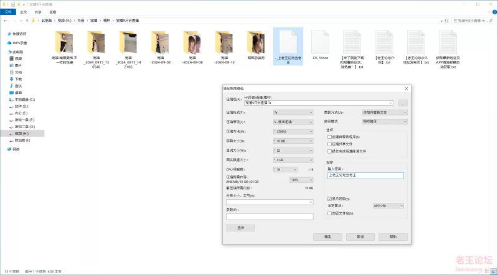Enable 加密文件名 encrypt file names checkbox
The height and width of the screenshot is (275, 498).
(329, 213)
